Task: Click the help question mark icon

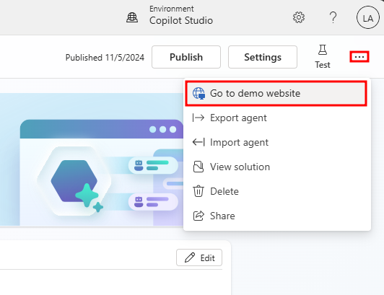Action: 333,17
